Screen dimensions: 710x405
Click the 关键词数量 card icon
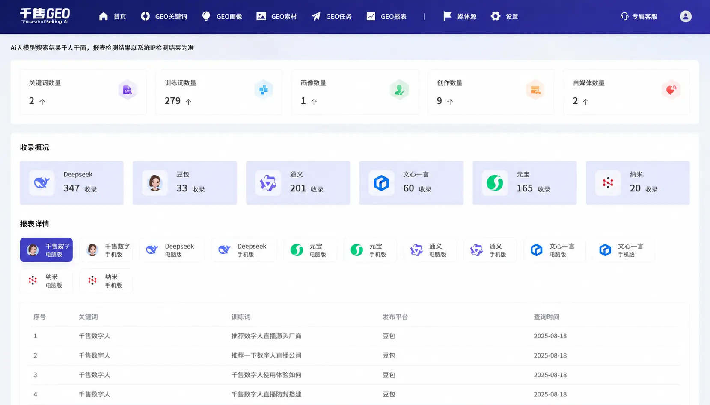(x=128, y=90)
